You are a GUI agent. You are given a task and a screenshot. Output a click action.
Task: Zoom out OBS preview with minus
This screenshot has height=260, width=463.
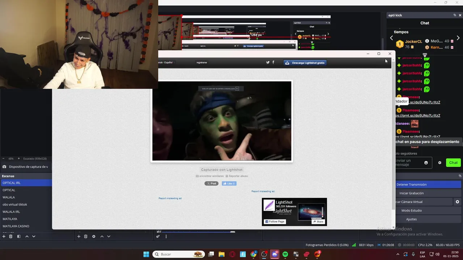click(x=4, y=159)
